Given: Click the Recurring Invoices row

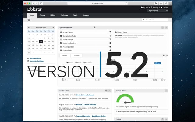Looking at the screenshot, I should 85,43.
